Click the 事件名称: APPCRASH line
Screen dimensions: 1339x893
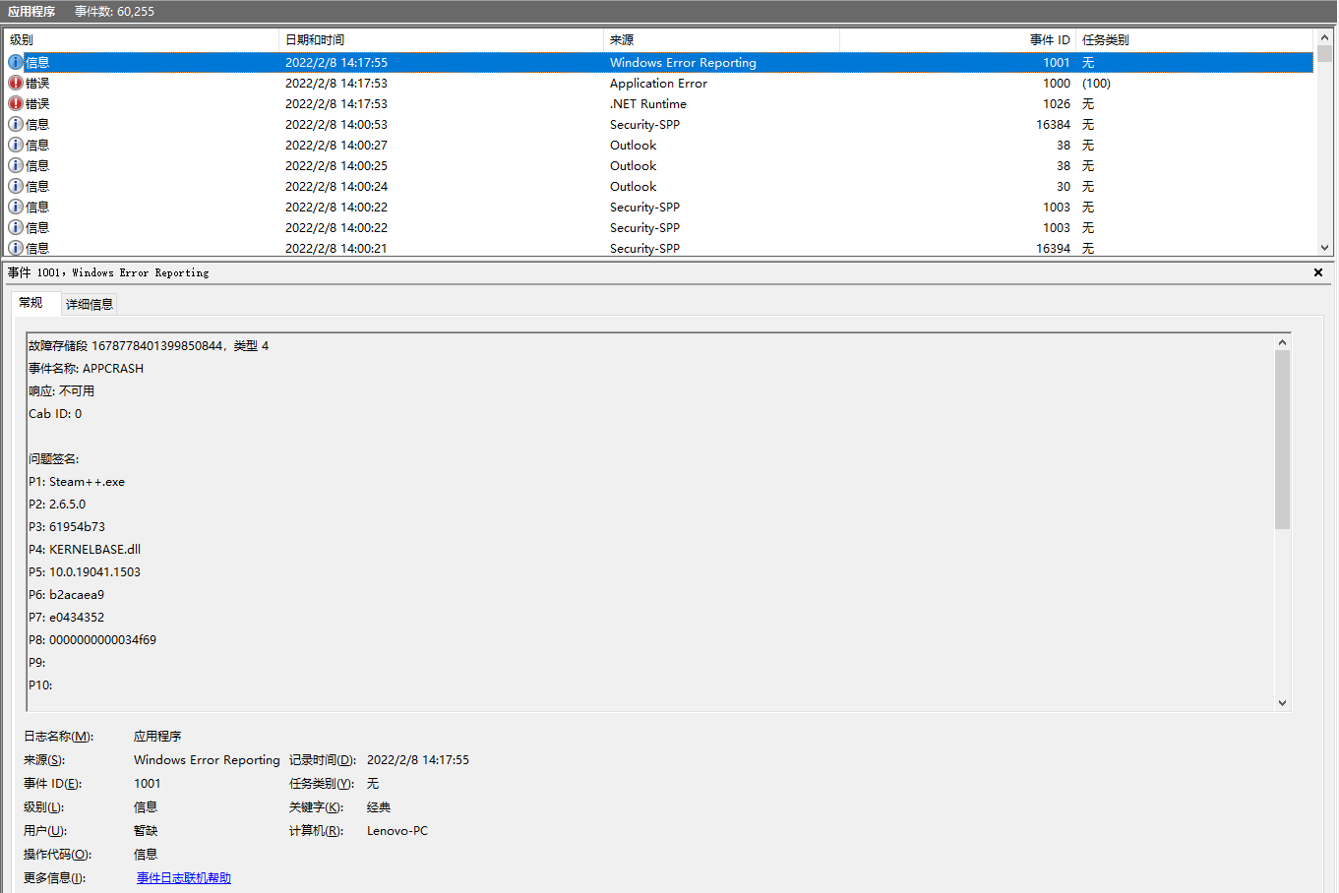(86, 369)
